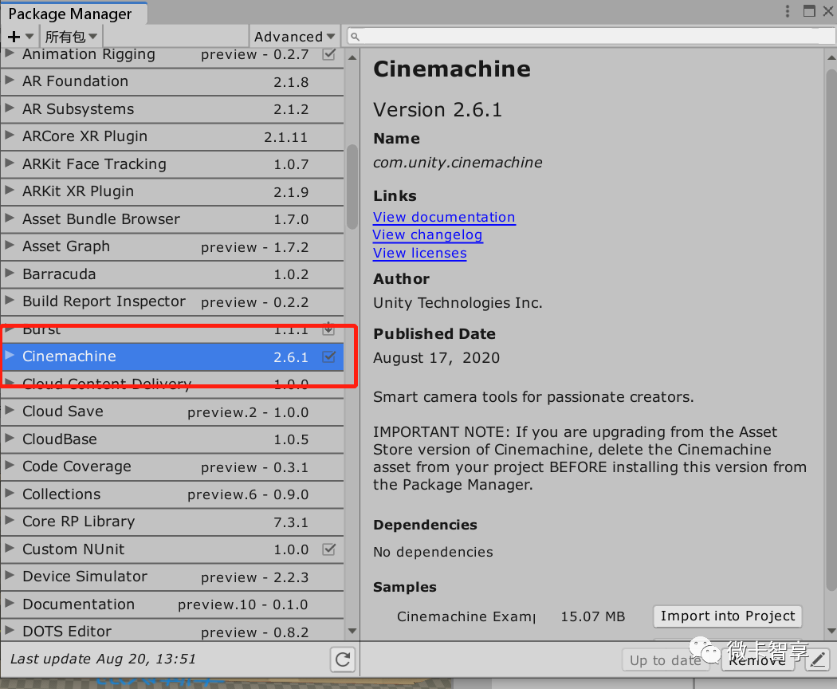Open the add package plus menu
The width and height of the screenshot is (837, 689).
[20, 37]
